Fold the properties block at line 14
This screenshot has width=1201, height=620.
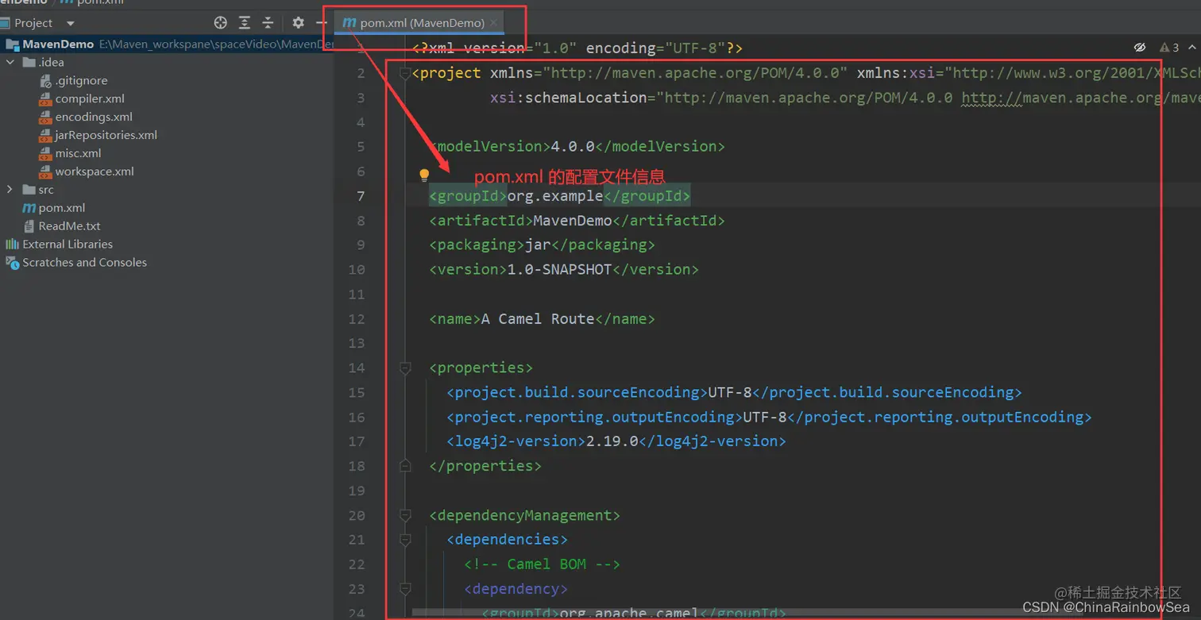tap(405, 368)
